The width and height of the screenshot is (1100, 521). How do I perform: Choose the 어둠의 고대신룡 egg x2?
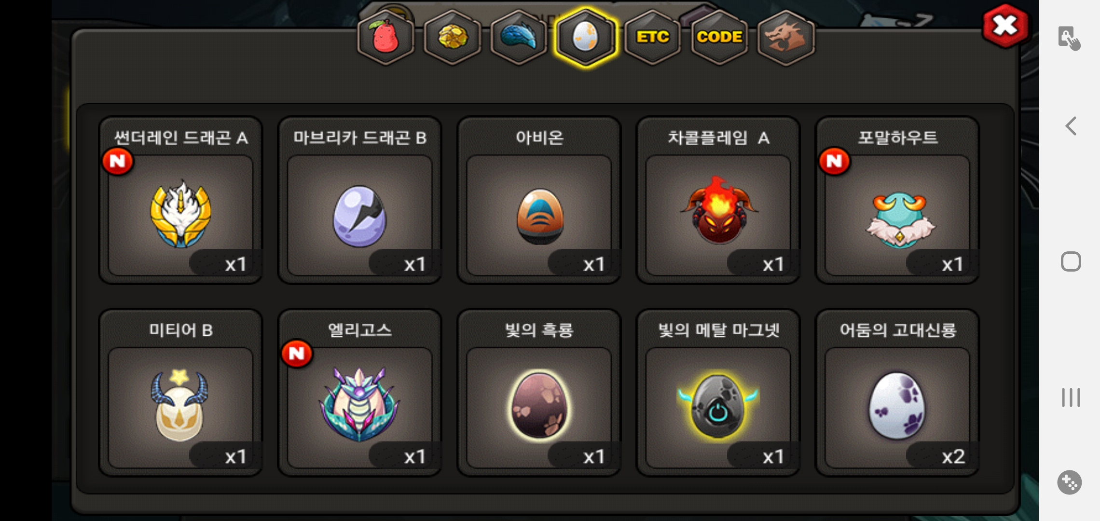point(897,393)
